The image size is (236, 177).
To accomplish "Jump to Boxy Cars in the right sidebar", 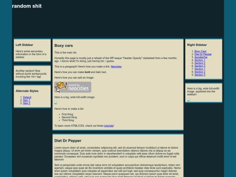I will pyautogui.click(x=200, y=51).
